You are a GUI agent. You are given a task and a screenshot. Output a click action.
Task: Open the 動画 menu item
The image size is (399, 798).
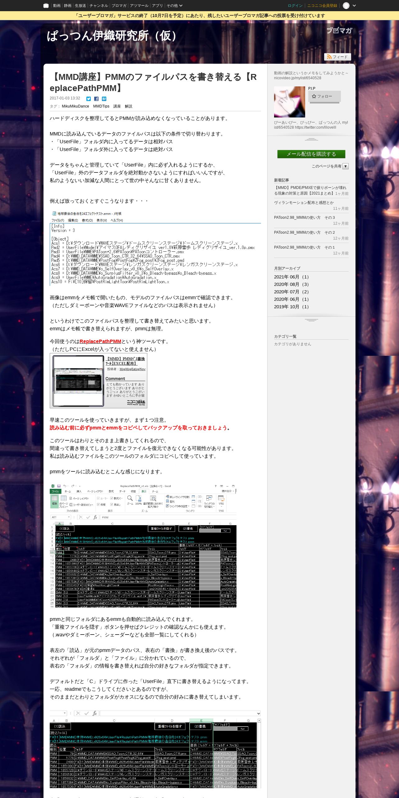click(57, 6)
